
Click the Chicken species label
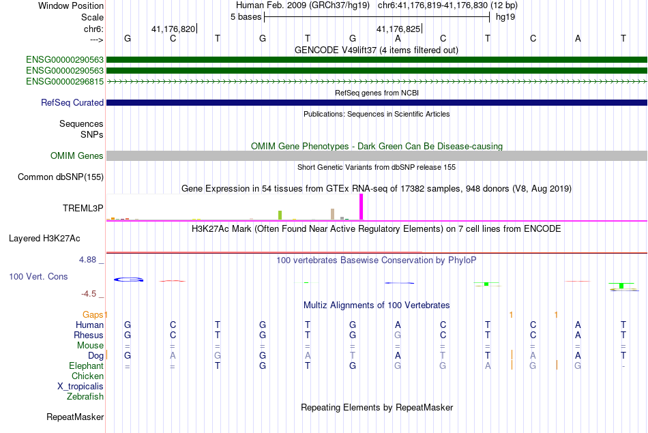point(87,376)
